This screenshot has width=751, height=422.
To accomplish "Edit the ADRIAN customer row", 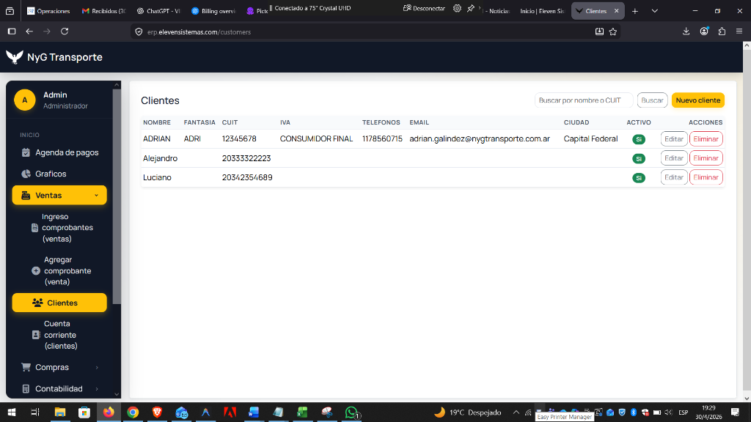I will [674, 139].
